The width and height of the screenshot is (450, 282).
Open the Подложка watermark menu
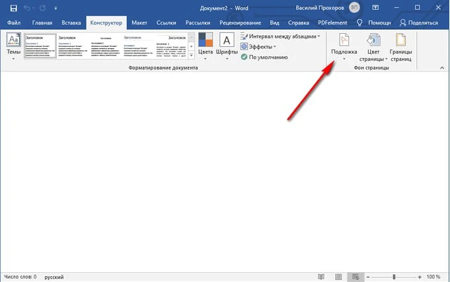(x=344, y=47)
